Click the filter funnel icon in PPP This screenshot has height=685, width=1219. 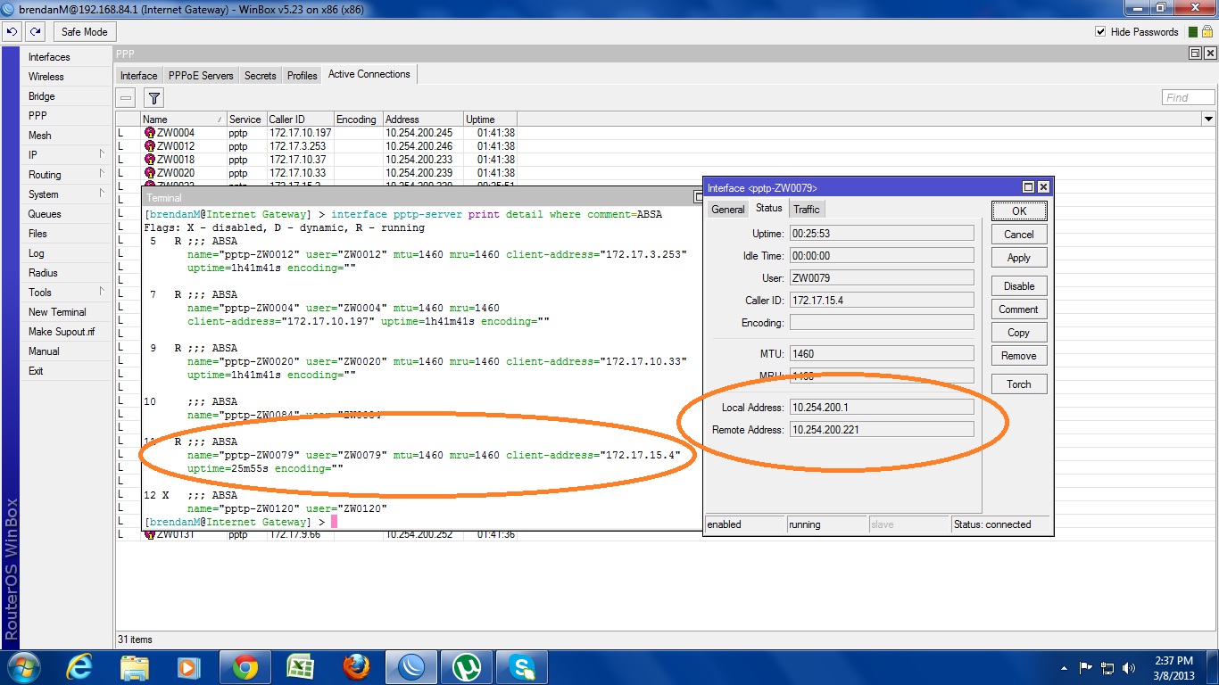(154, 98)
